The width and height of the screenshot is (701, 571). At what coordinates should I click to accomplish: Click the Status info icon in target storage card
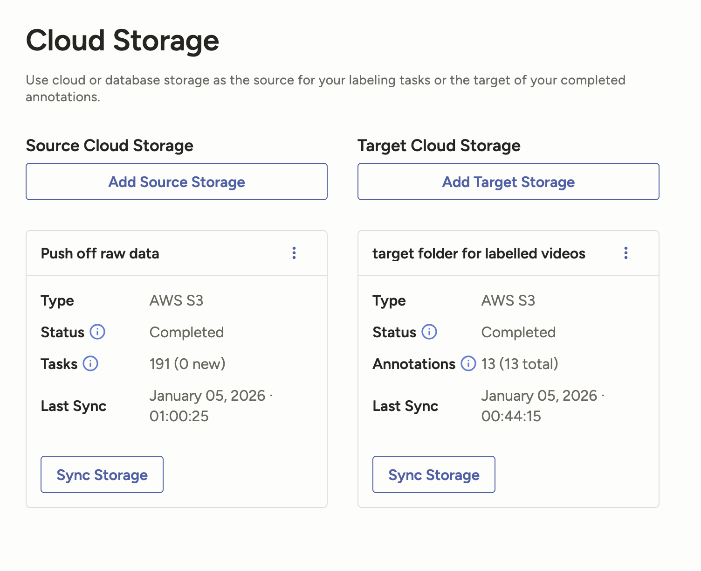pos(429,332)
